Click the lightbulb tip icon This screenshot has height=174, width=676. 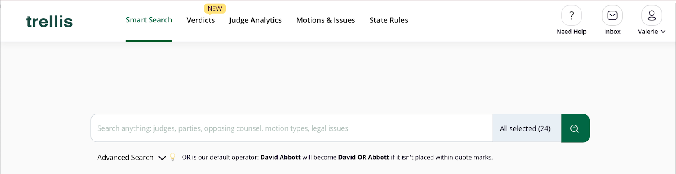click(172, 157)
